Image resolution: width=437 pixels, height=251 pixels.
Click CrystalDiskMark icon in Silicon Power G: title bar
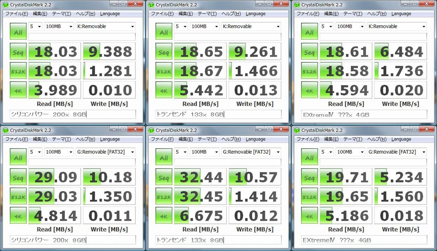coord(5,130)
